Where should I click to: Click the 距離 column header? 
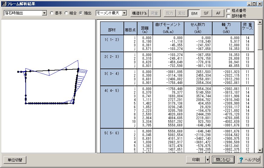pyautogui.click(x=145, y=28)
